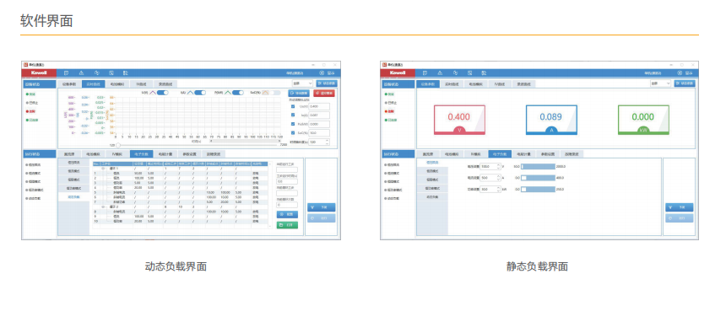The height and width of the screenshot is (322, 726).
Task: Open the dropdown at top right of right window
Action: pyautogui.click(x=660, y=83)
